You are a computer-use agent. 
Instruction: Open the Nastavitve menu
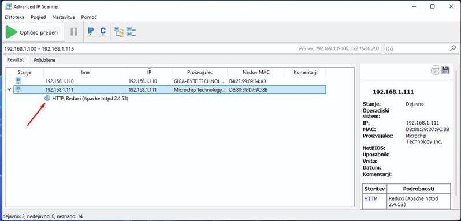pyautogui.click(x=64, y=17)
